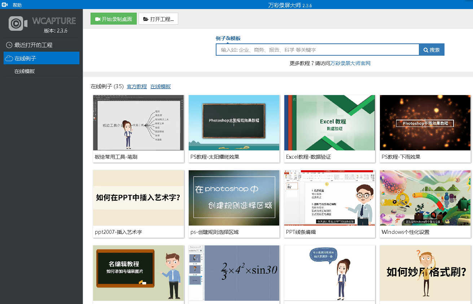Click the cloud icon beside 在线例子
Image resolution: width=473 pixels, height=304 pixels.
coord(9,58)
